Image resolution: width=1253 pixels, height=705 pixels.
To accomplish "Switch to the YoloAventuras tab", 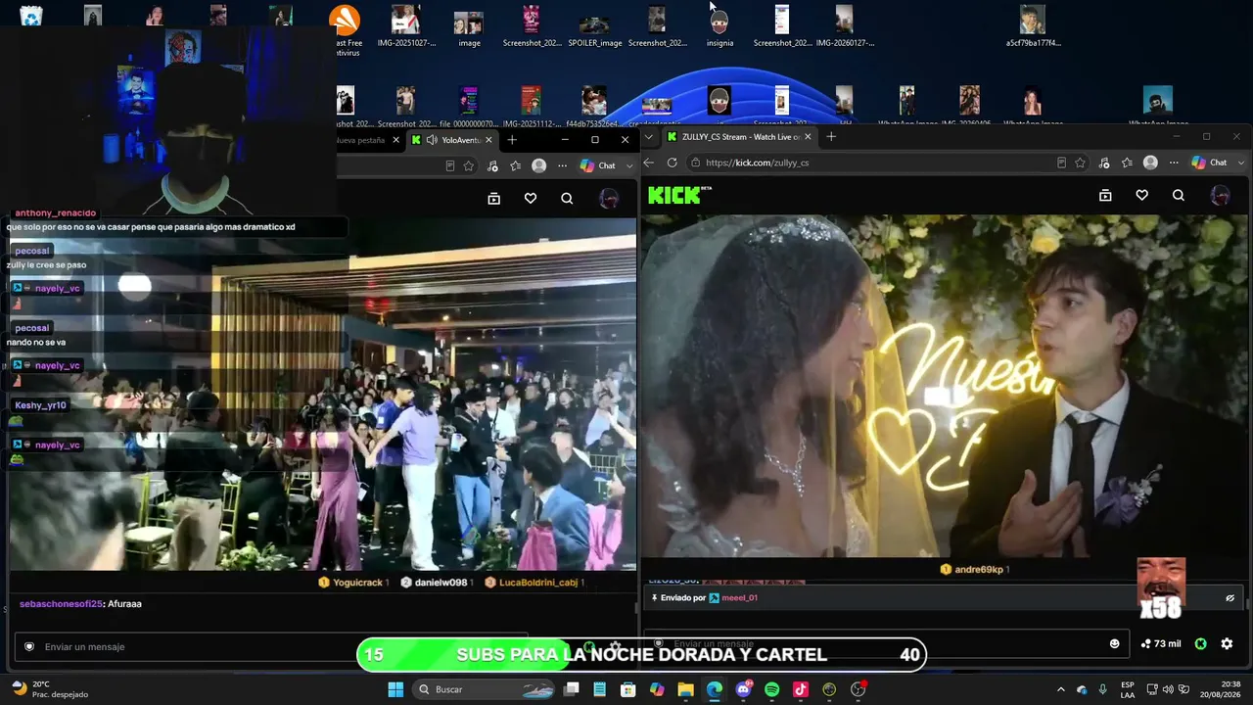I will click(x=452, y=140).
